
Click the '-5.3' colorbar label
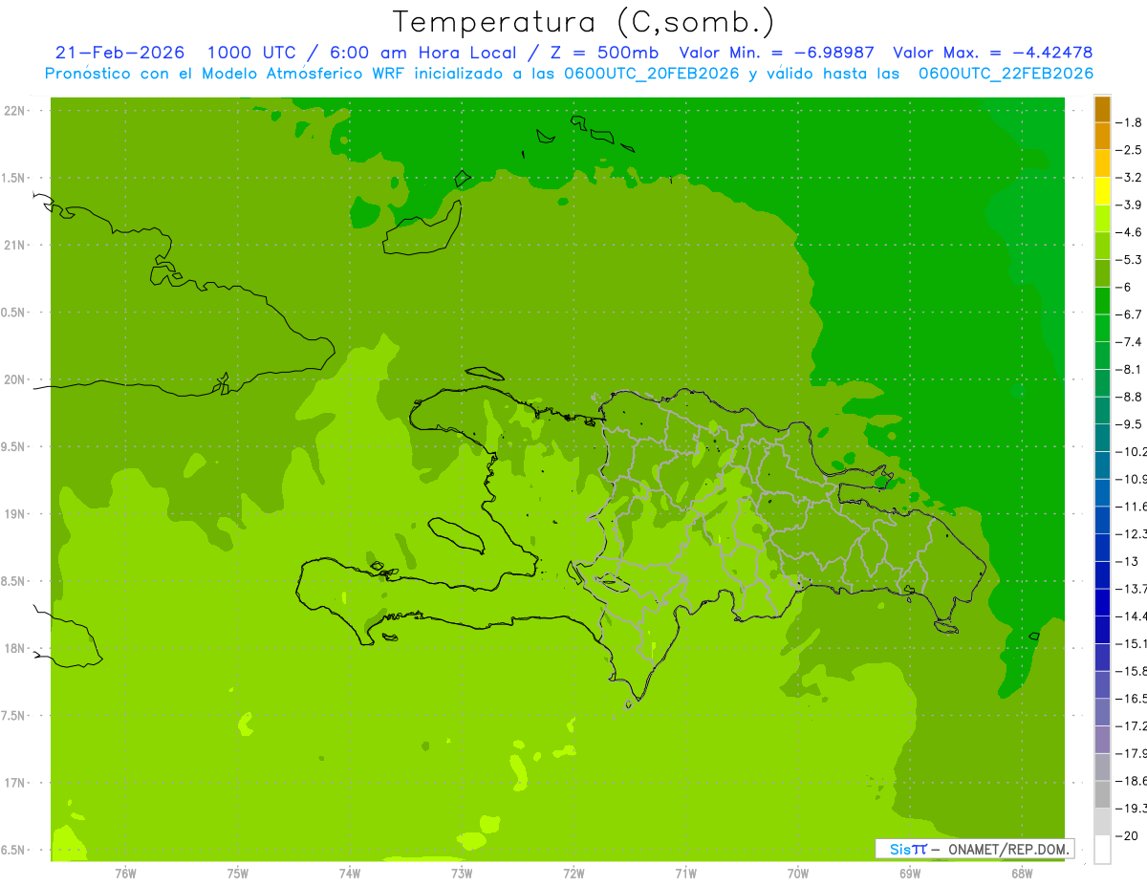tap(1131, 260)
